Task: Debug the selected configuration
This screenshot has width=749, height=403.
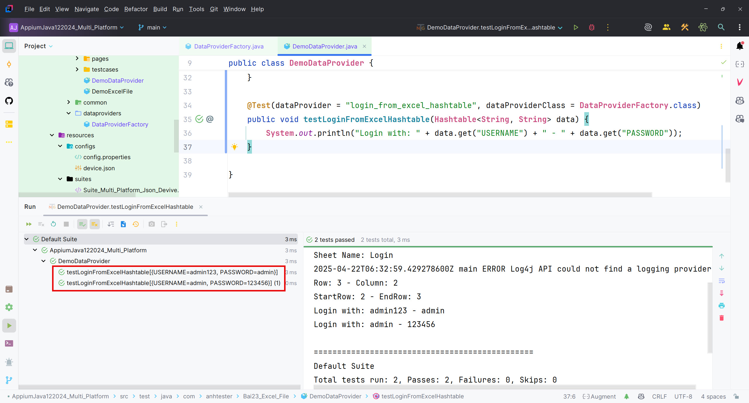Action: pos(592,27)
